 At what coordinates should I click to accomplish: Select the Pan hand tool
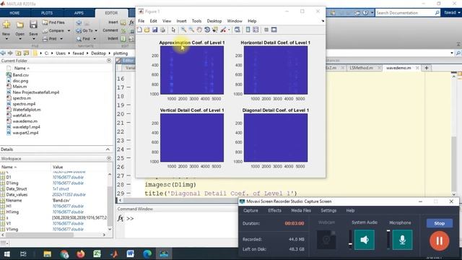pyautogui.click(x=199, y=30)
